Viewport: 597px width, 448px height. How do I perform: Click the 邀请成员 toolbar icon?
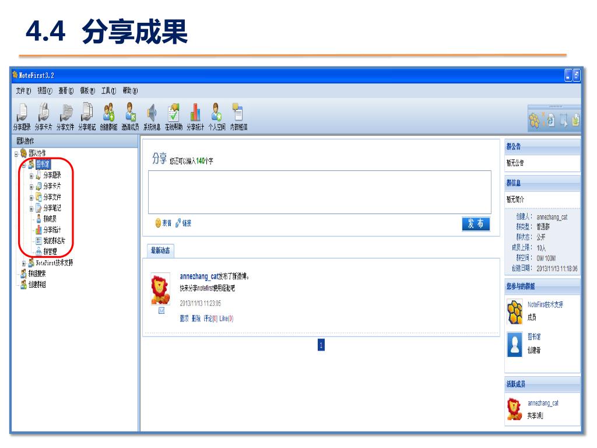[130, 117]
